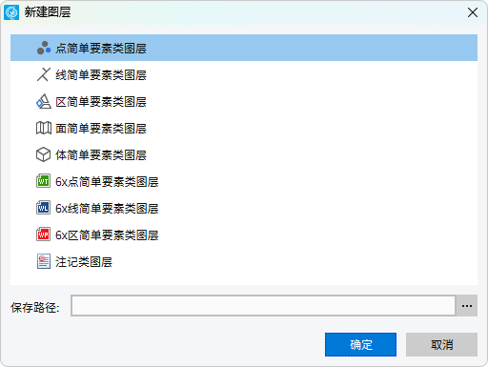Click the red WP 6x region icon

pyautogui.click(x=43, y=234)
